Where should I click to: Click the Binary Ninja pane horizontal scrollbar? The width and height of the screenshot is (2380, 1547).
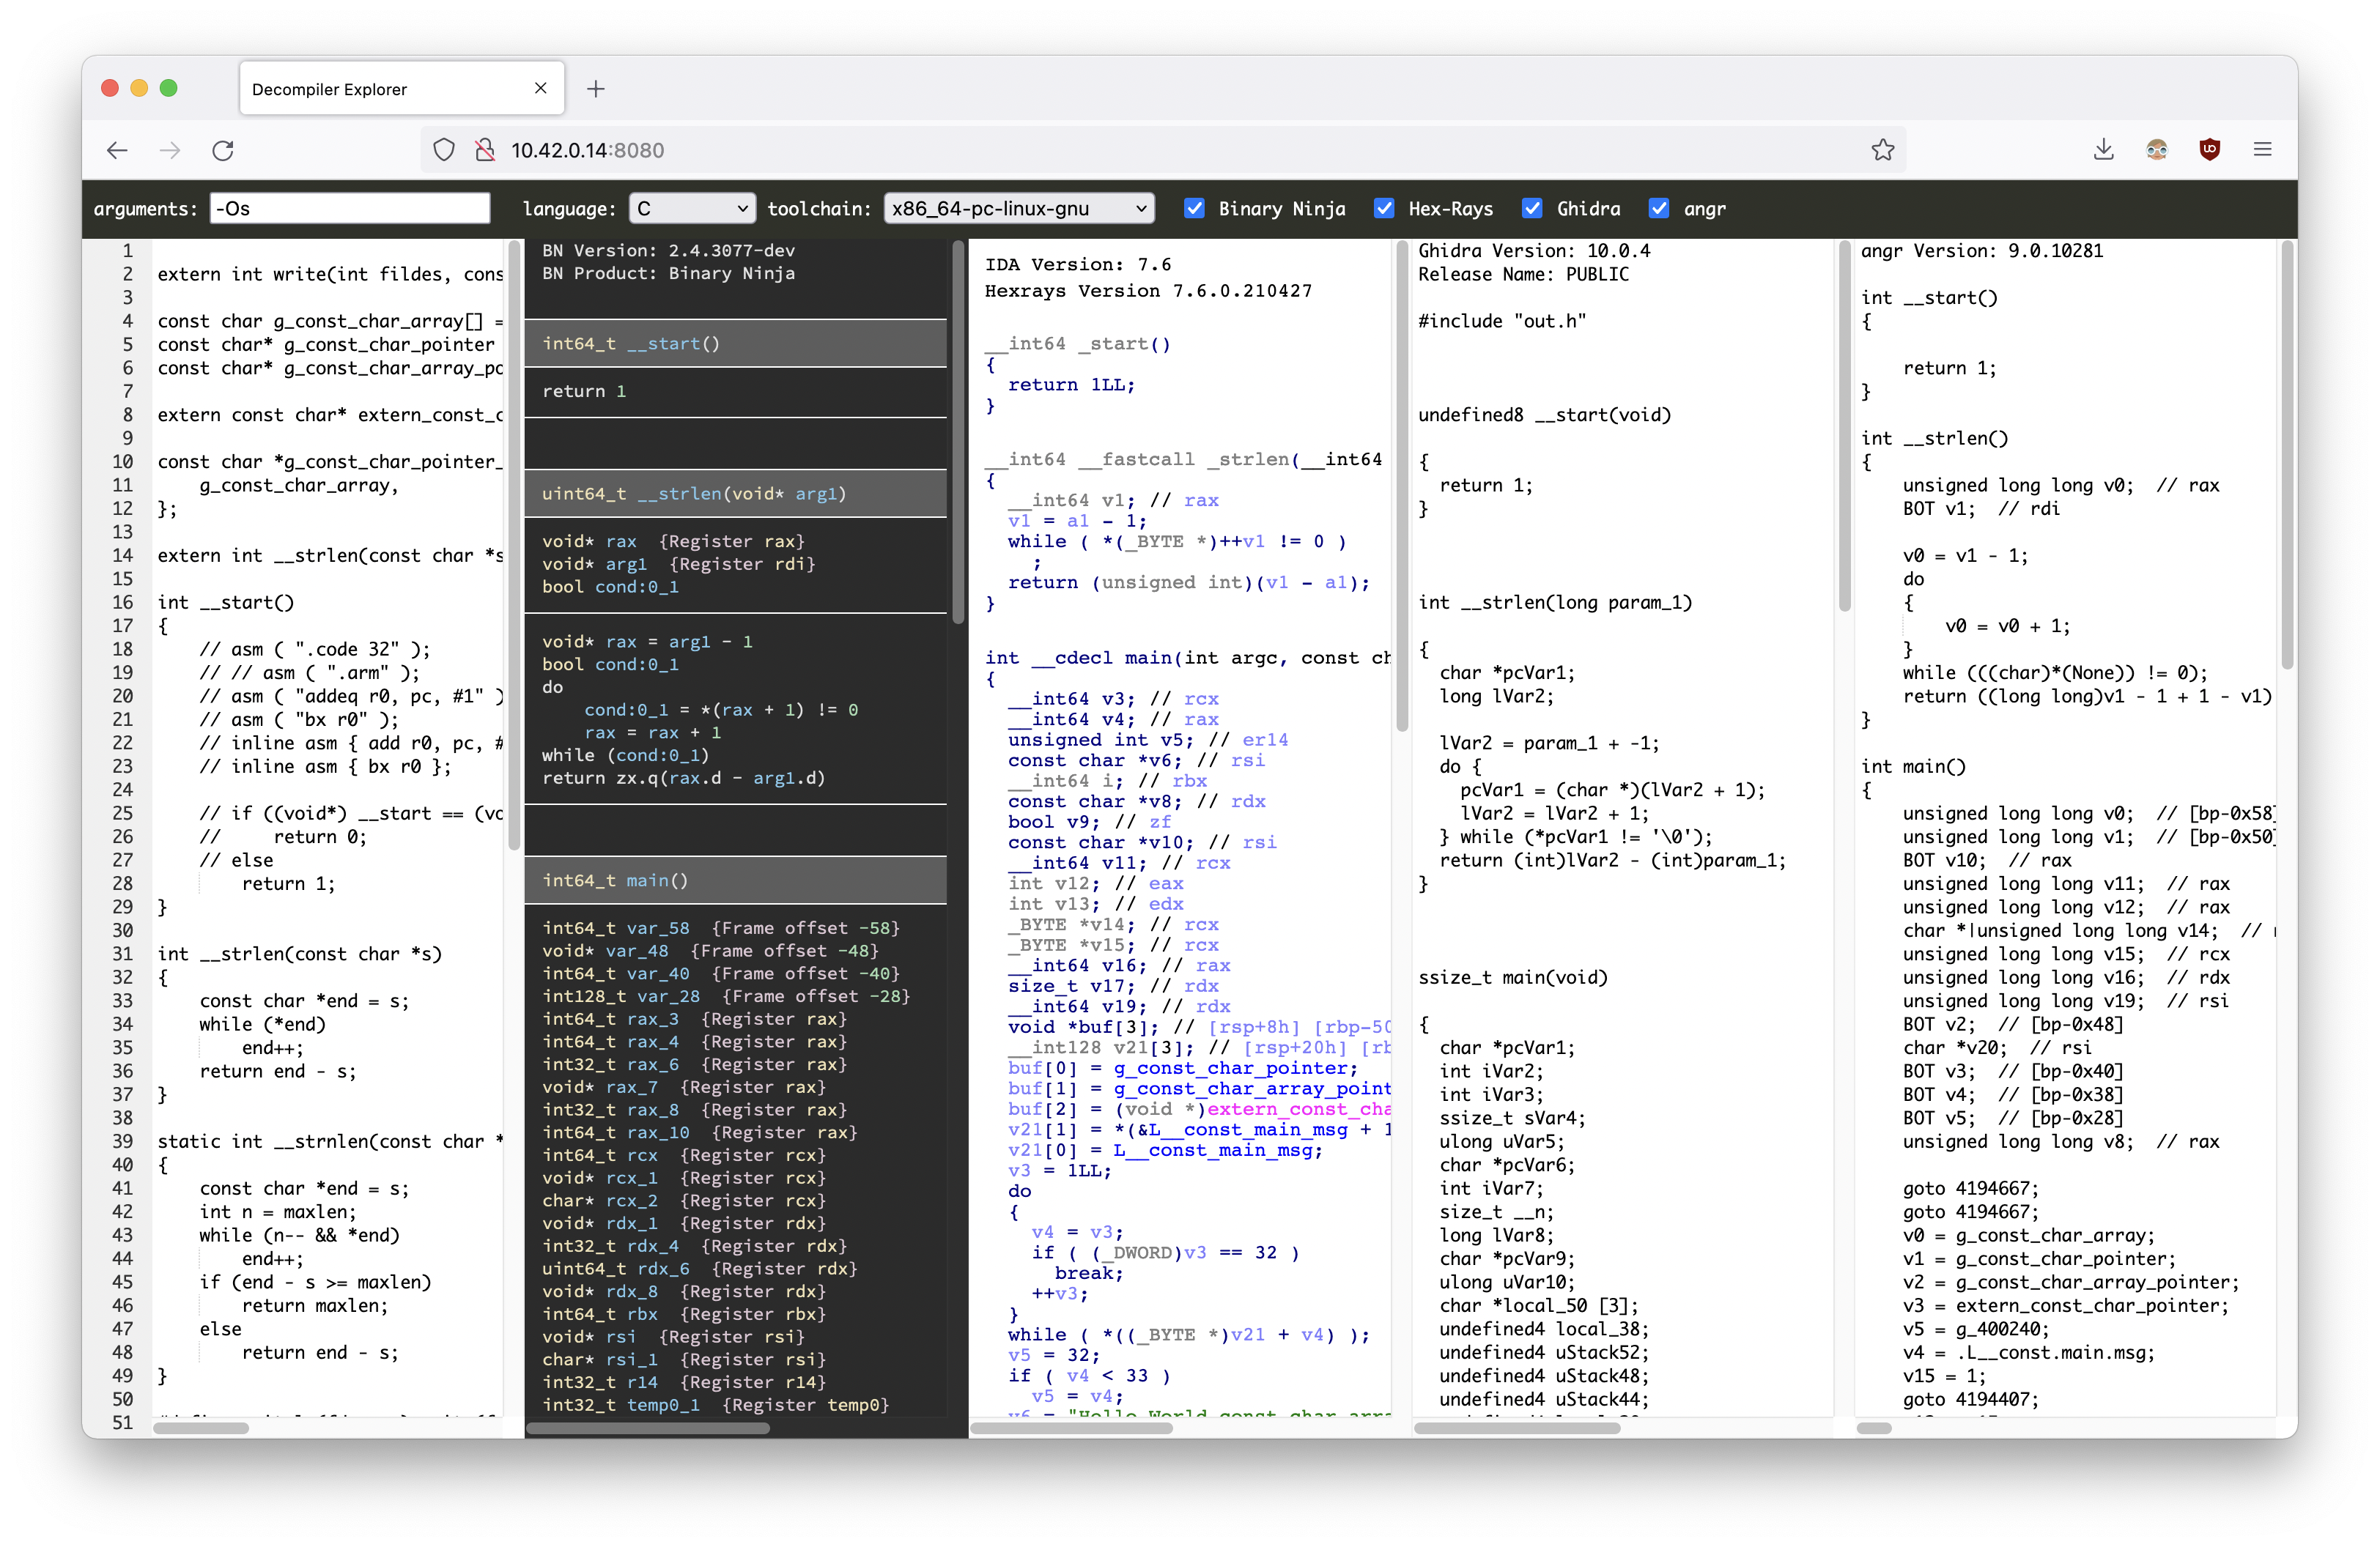648,1428
